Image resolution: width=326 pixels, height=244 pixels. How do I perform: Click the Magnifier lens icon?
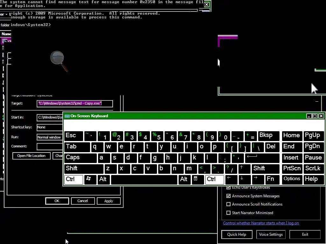[59, 61]
